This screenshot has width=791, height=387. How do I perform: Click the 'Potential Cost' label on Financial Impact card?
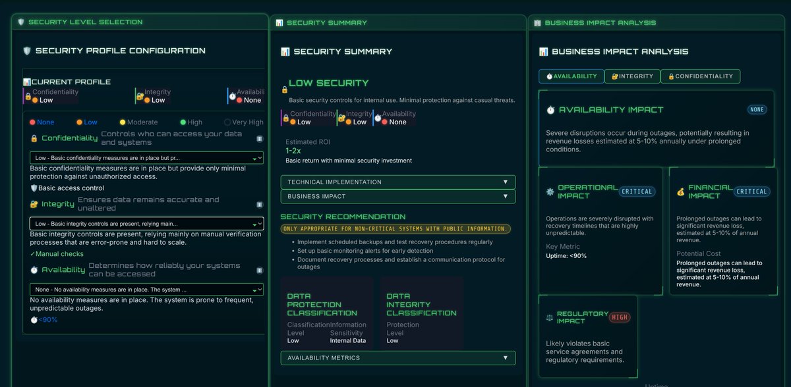(699, 253)
